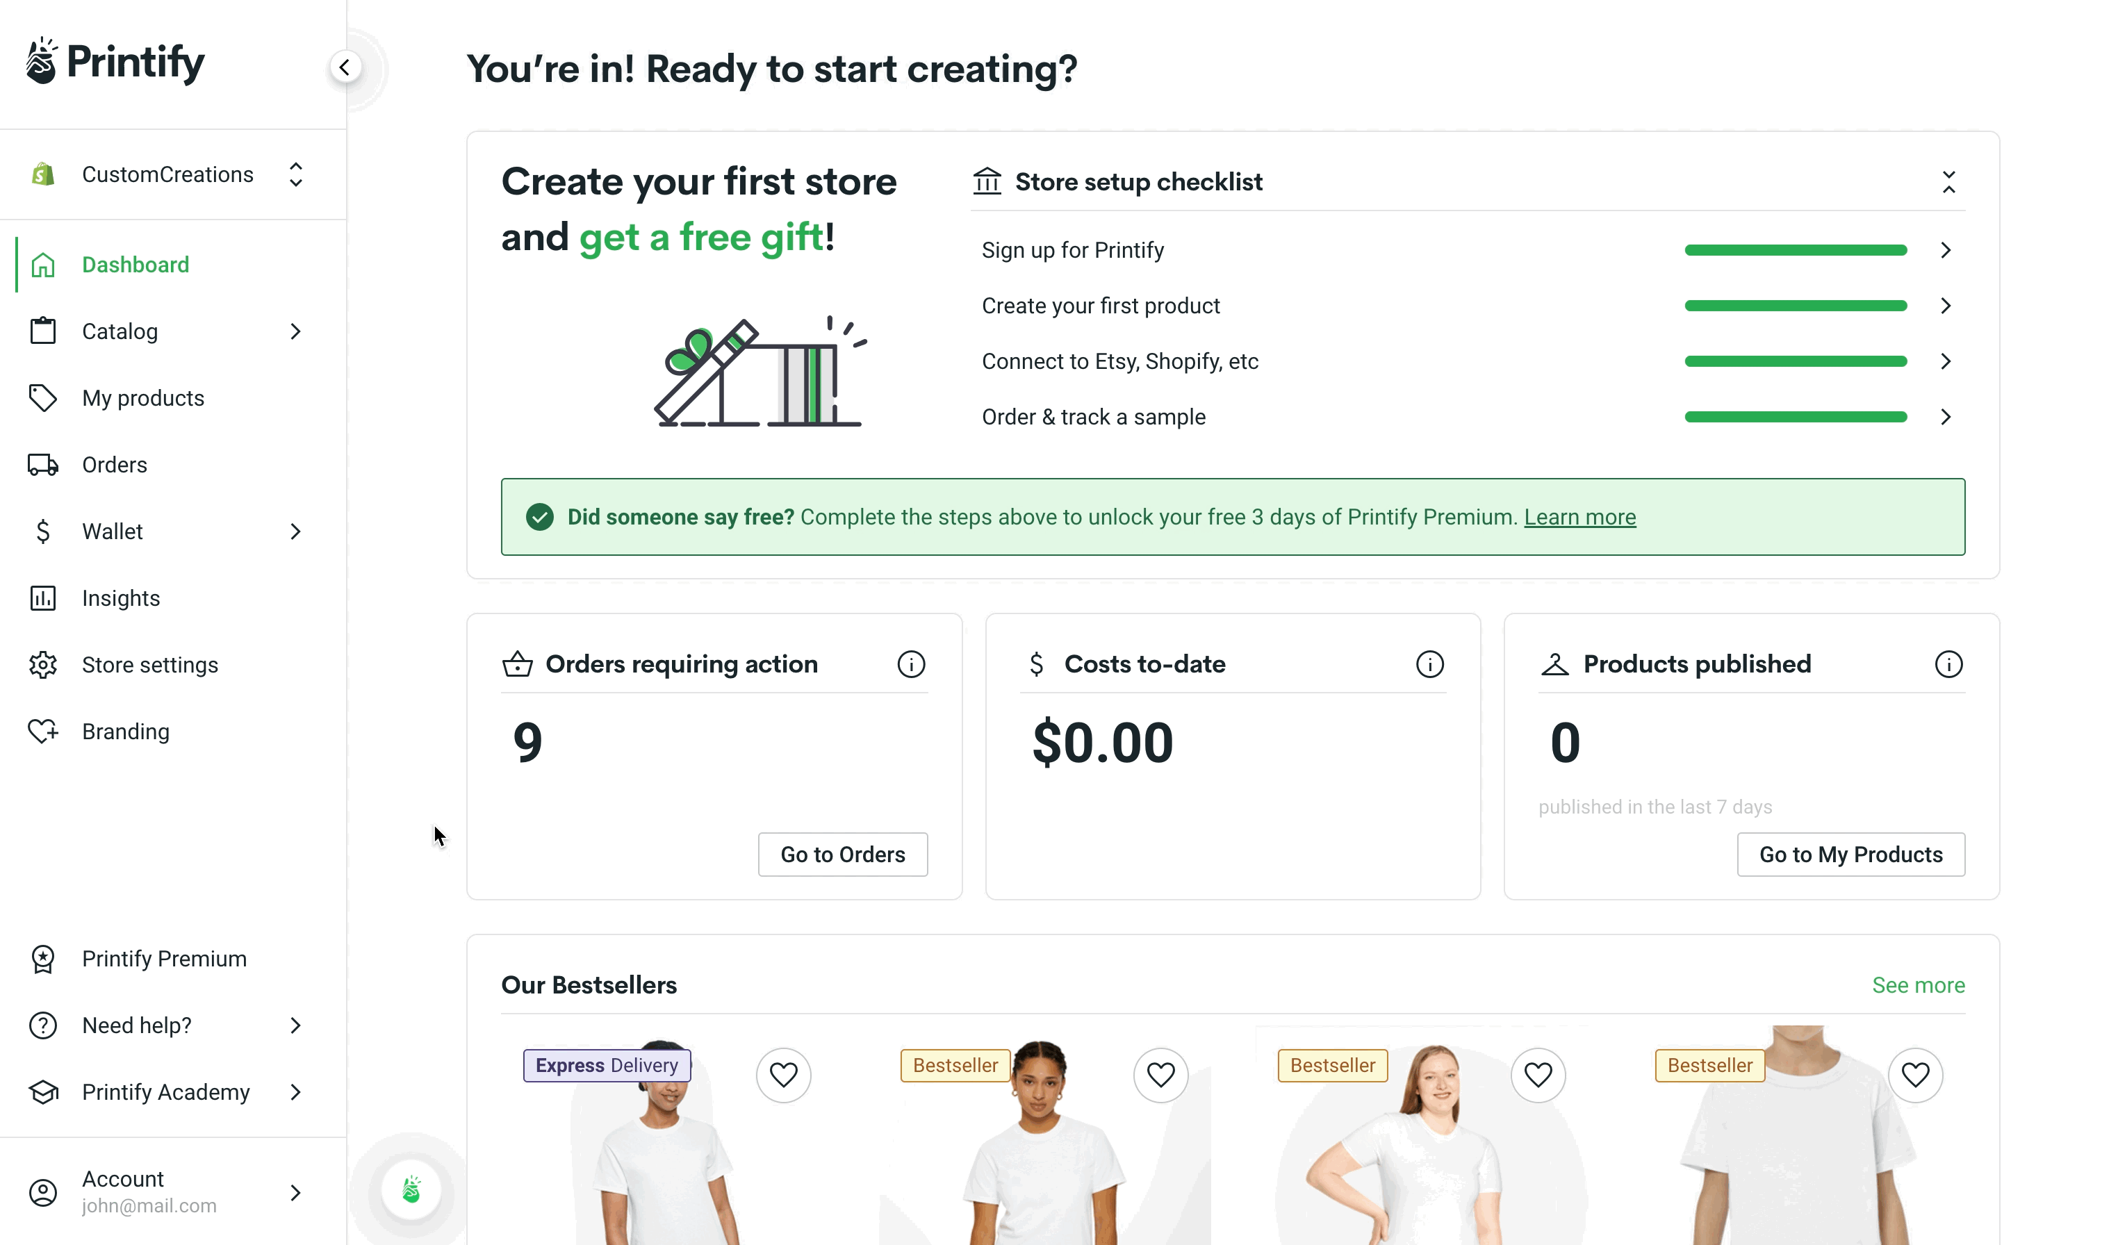Click the Orders truck icon
The image size is (2118, 1245).
click(x=43, y=463)
